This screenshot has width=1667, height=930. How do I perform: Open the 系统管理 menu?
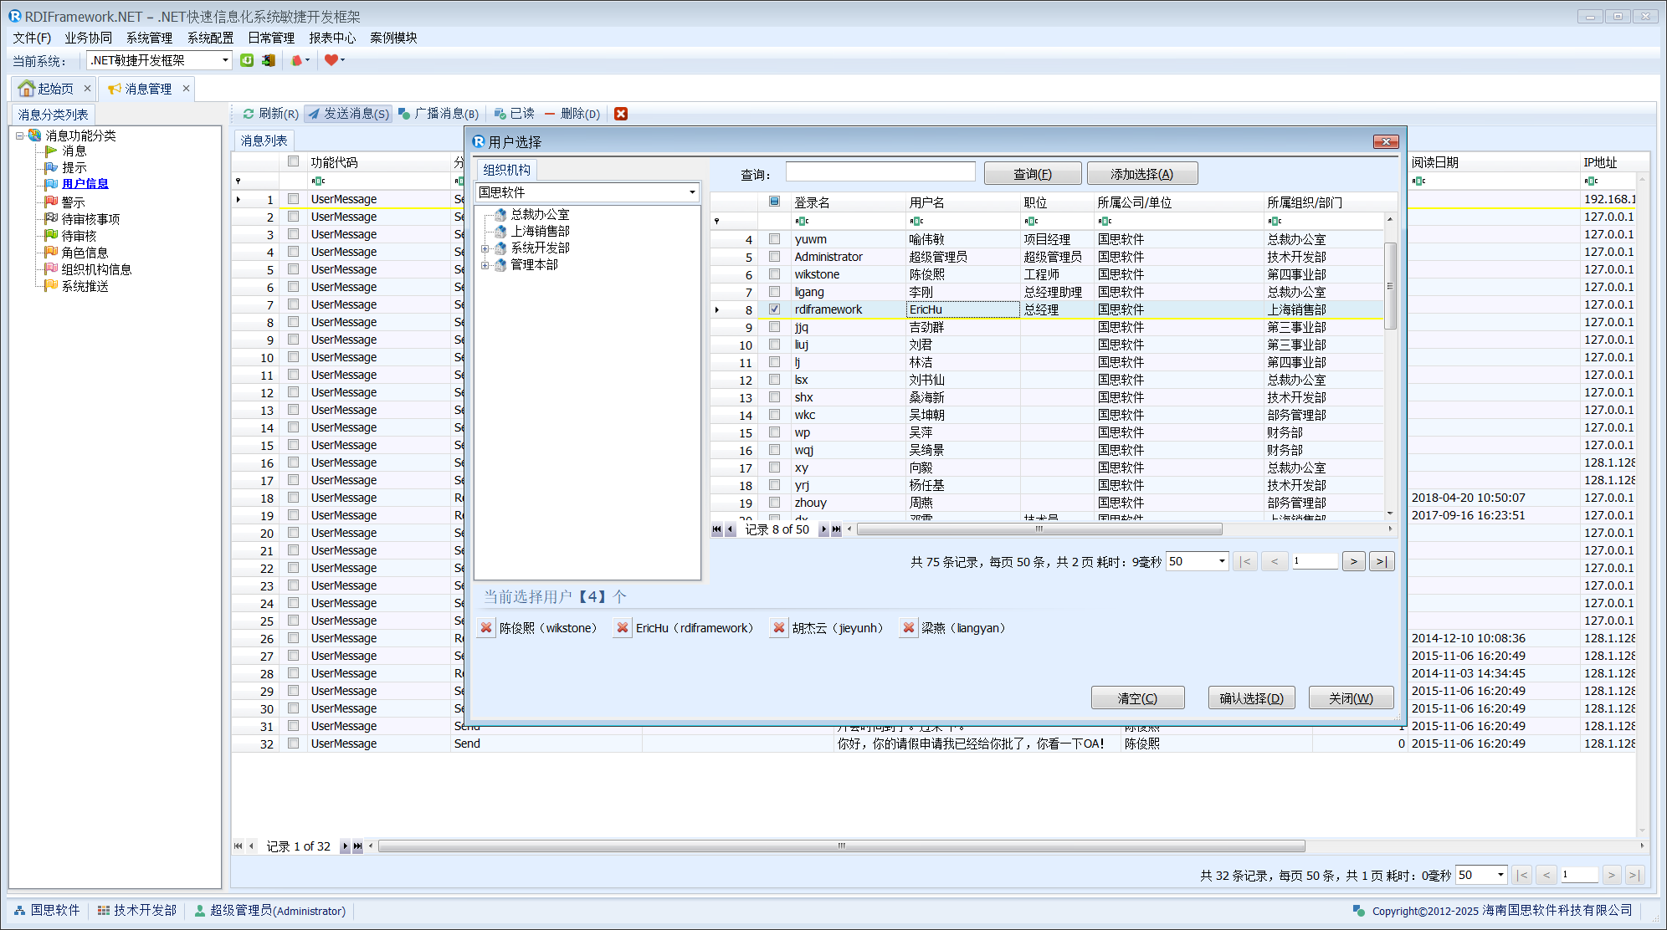pos(149,38)
